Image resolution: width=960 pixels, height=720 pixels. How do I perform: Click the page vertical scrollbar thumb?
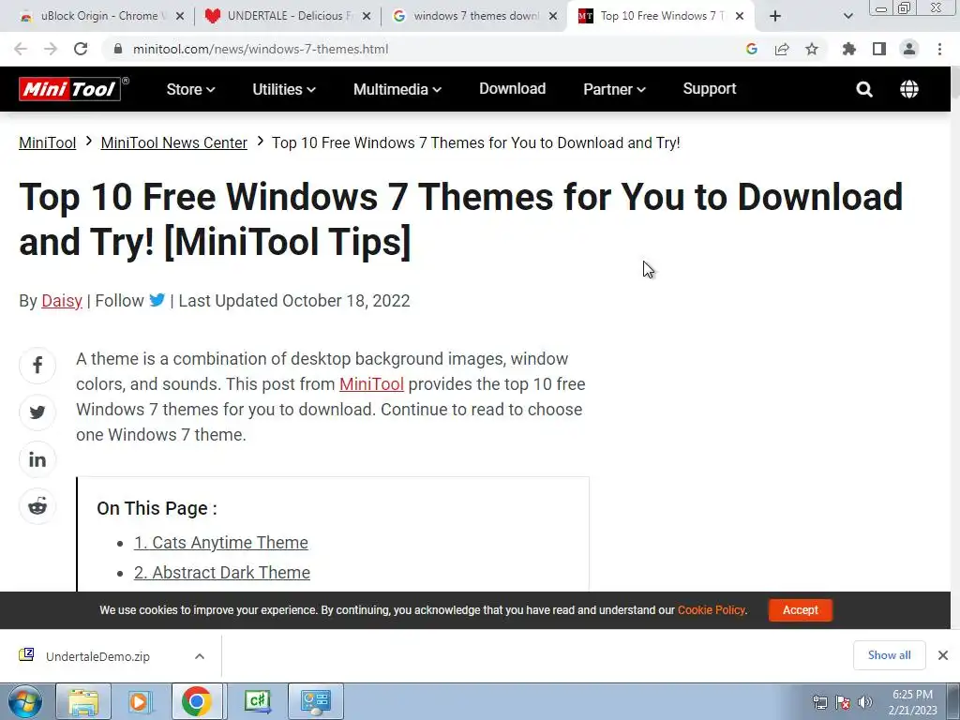pyautogui.click(x=955, y=85)
